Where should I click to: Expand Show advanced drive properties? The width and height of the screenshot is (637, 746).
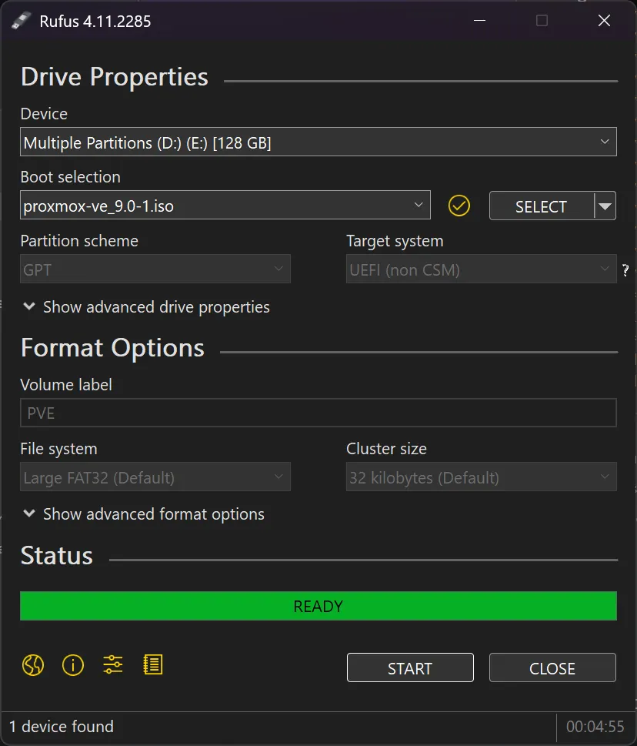click(146, 307)
